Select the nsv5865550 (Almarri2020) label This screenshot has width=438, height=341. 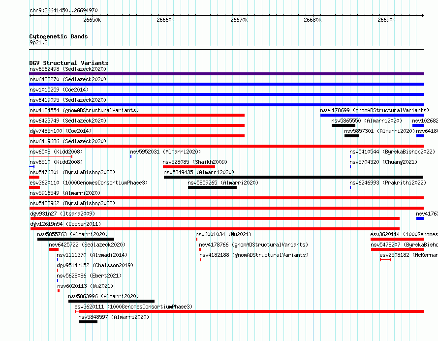[x=367, y=121]
